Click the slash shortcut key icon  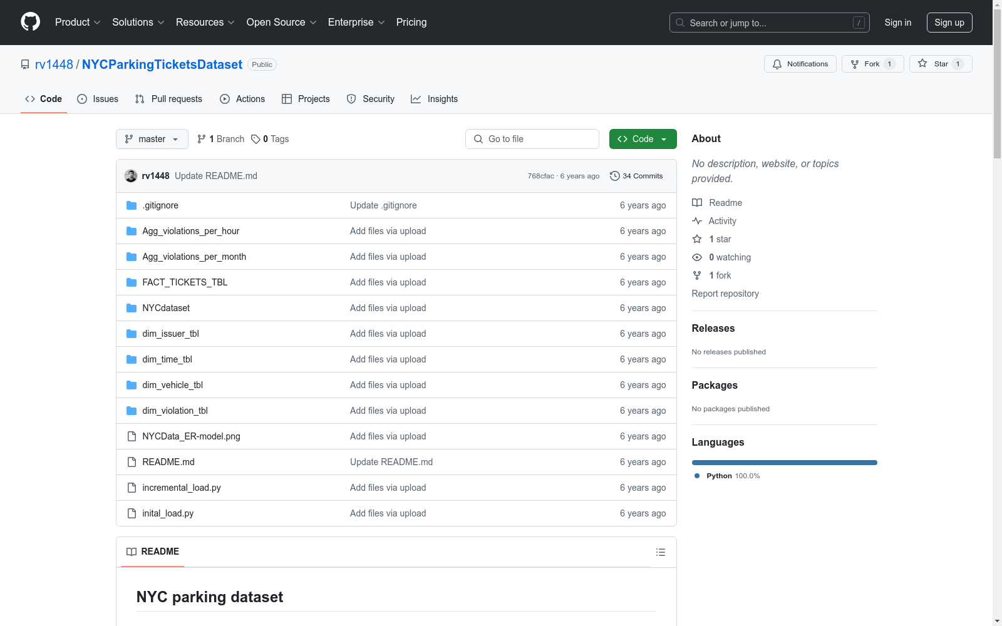[x=859, y=23]
